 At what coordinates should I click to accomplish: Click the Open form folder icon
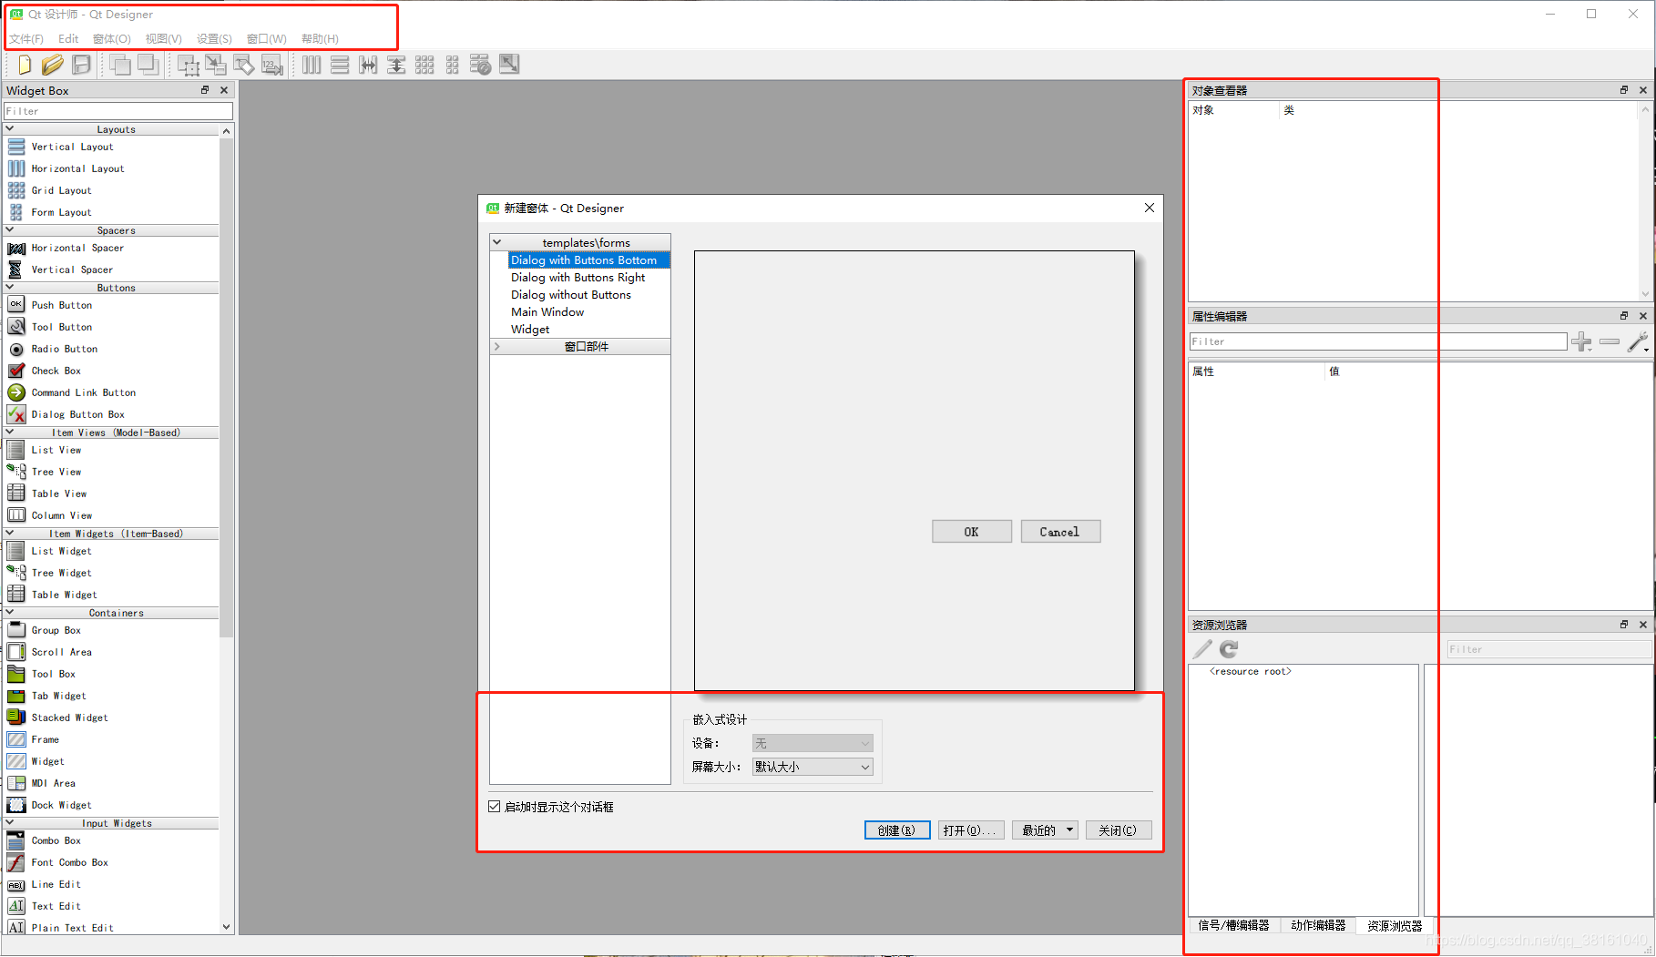[x=53, y=65]
